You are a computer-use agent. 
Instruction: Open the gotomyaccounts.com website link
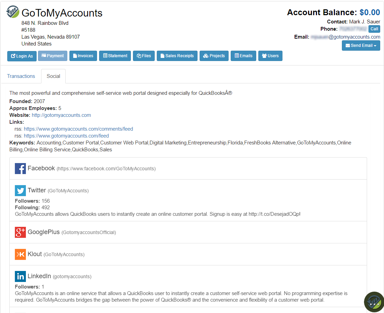pos(61,115)
